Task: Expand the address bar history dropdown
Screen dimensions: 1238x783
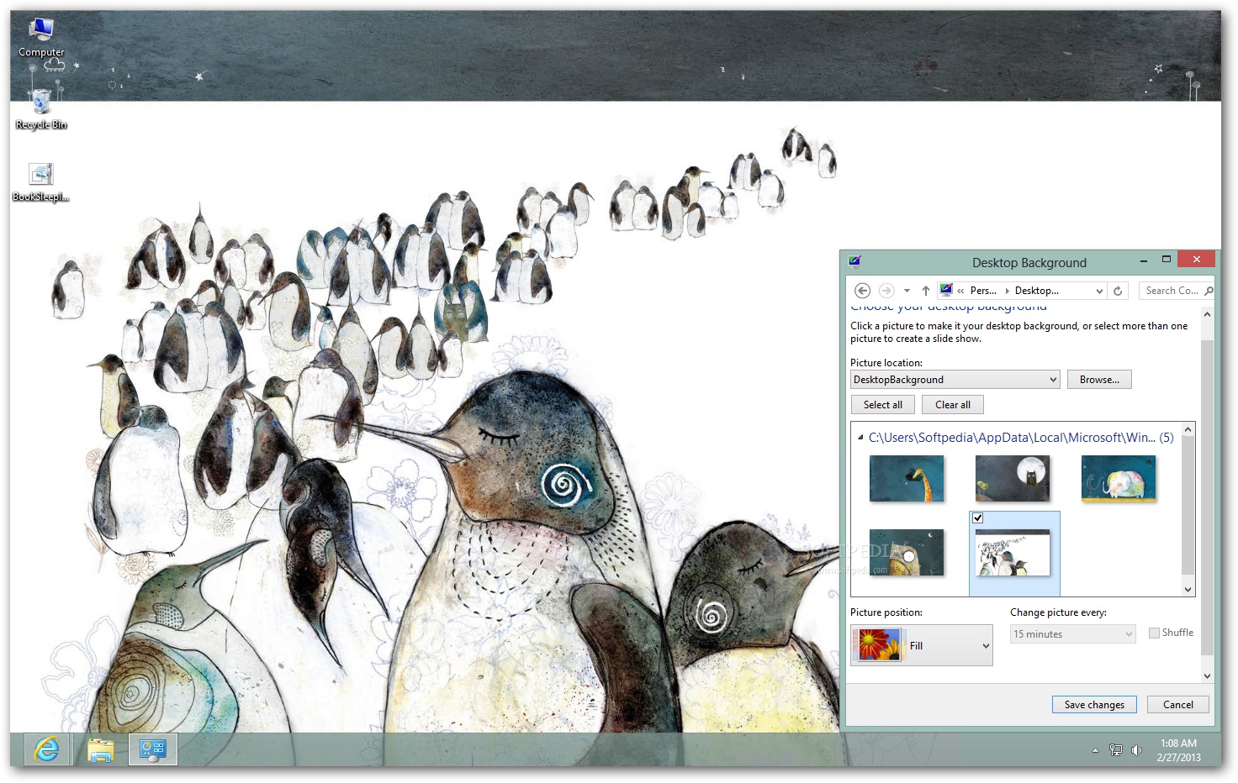Action: [1099, 291]
